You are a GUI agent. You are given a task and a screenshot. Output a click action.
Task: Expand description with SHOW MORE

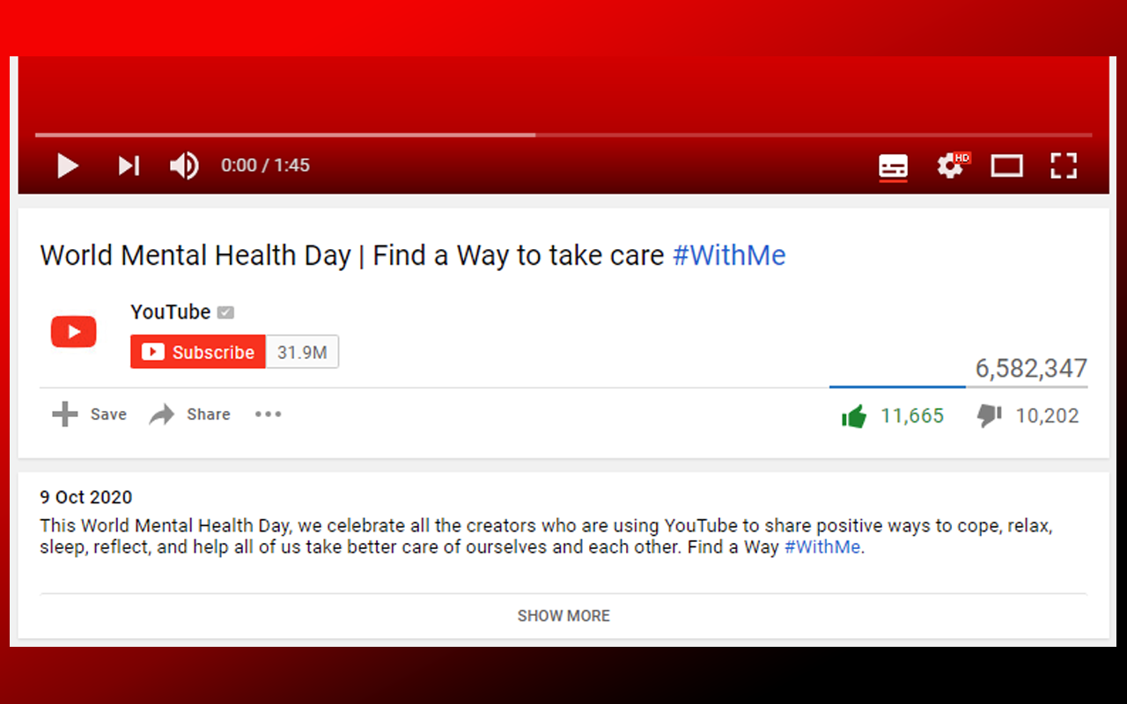click(x=563, y=616)
